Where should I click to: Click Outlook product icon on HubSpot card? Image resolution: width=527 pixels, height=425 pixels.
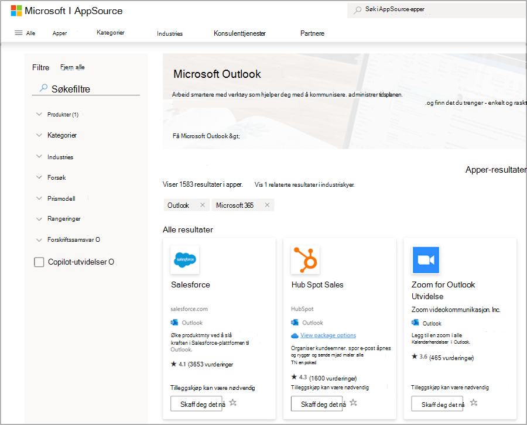click(295, 323)
